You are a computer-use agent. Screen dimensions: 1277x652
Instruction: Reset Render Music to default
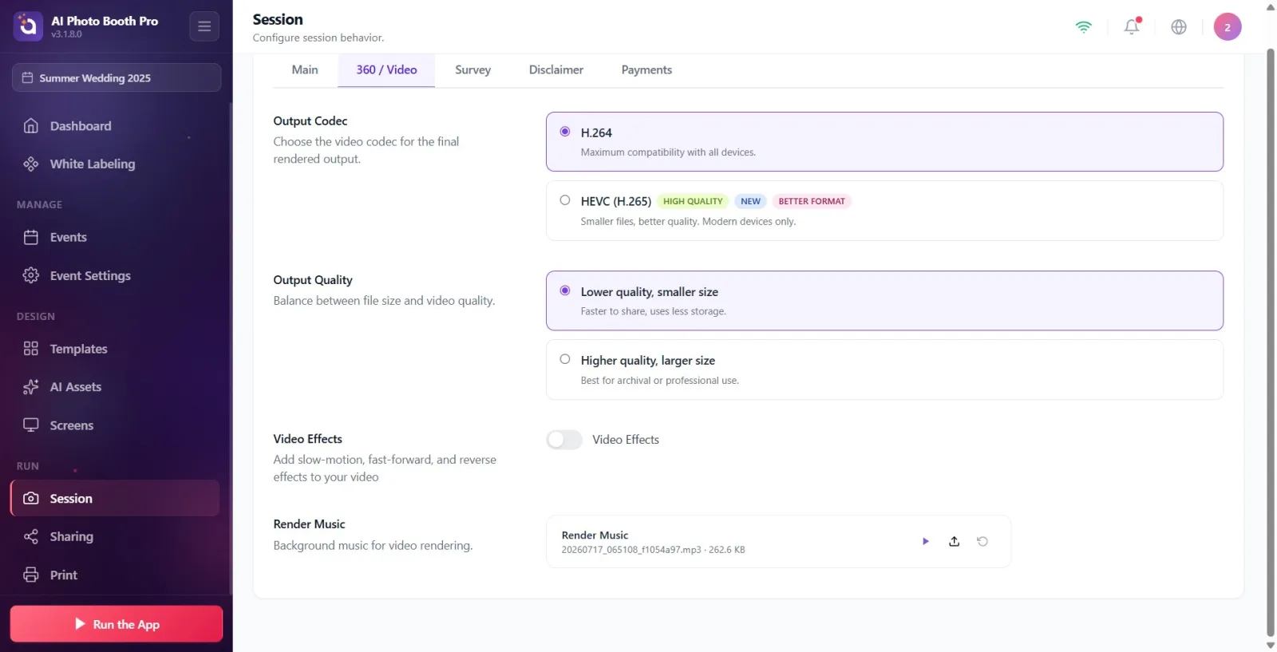982,541
